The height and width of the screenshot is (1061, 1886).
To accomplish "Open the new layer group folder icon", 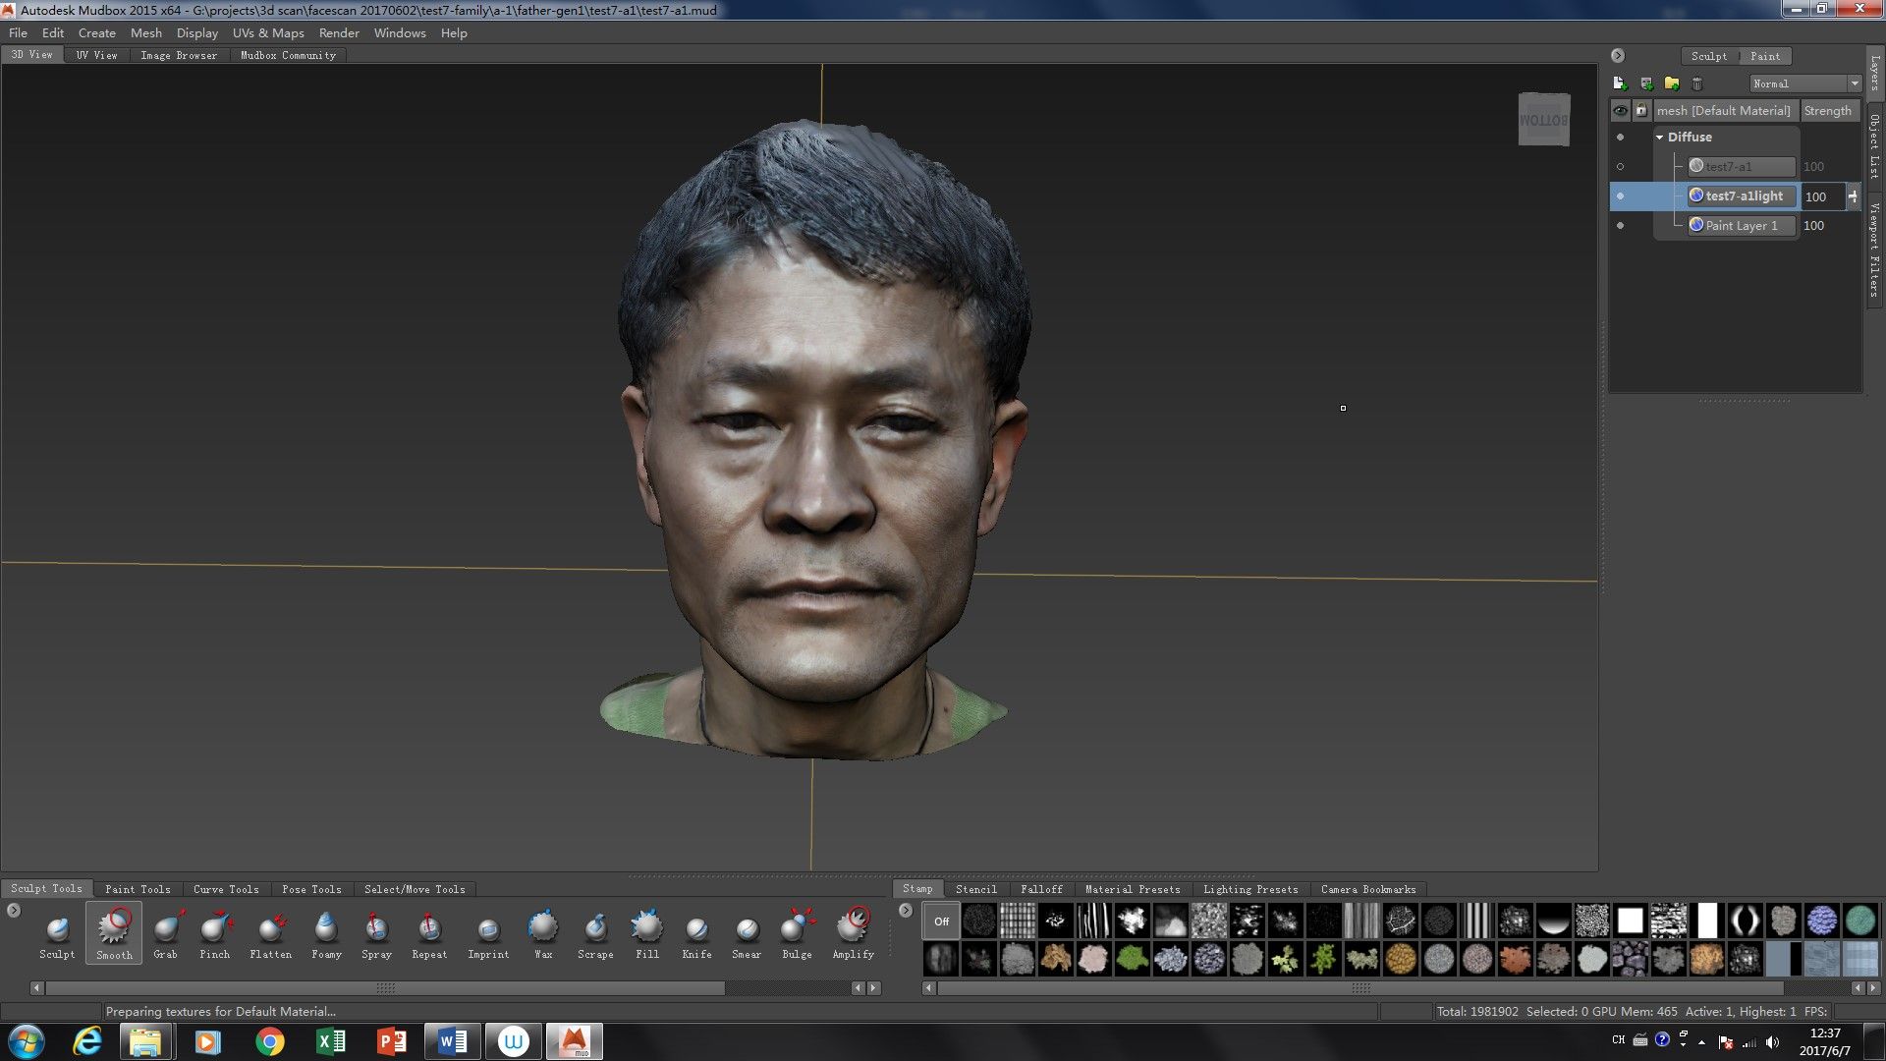I will 1671,83.
